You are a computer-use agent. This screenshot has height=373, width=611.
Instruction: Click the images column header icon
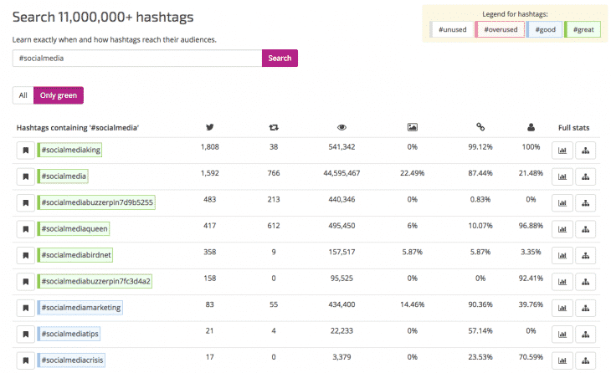coord(412,127)
